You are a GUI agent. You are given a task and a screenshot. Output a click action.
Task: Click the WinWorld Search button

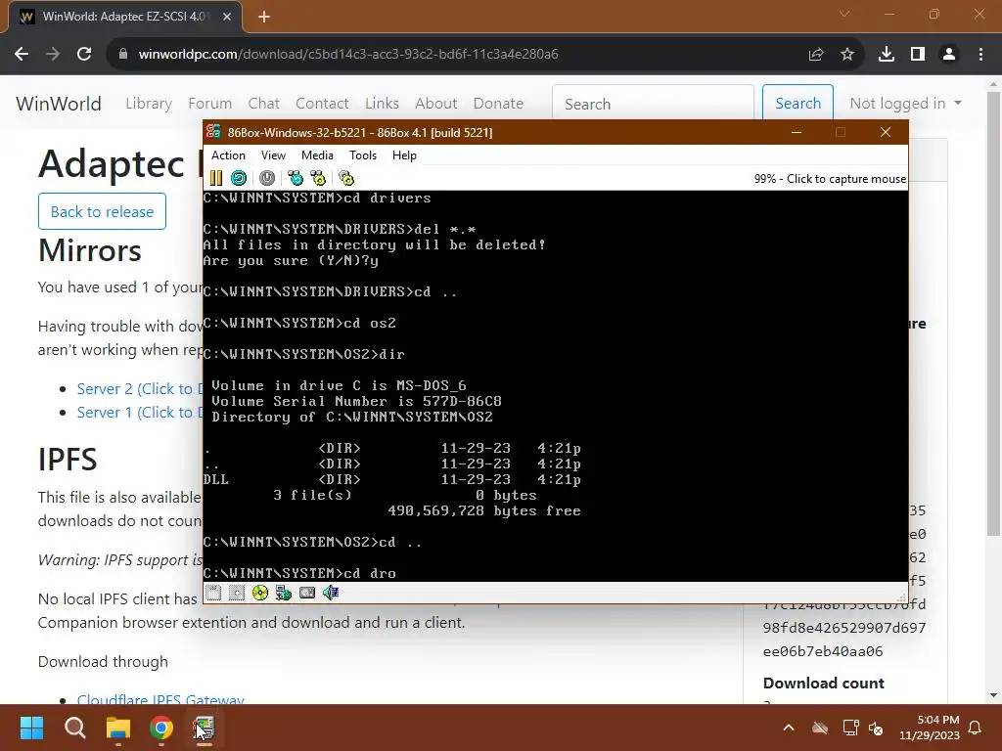(x=797, y=104)
